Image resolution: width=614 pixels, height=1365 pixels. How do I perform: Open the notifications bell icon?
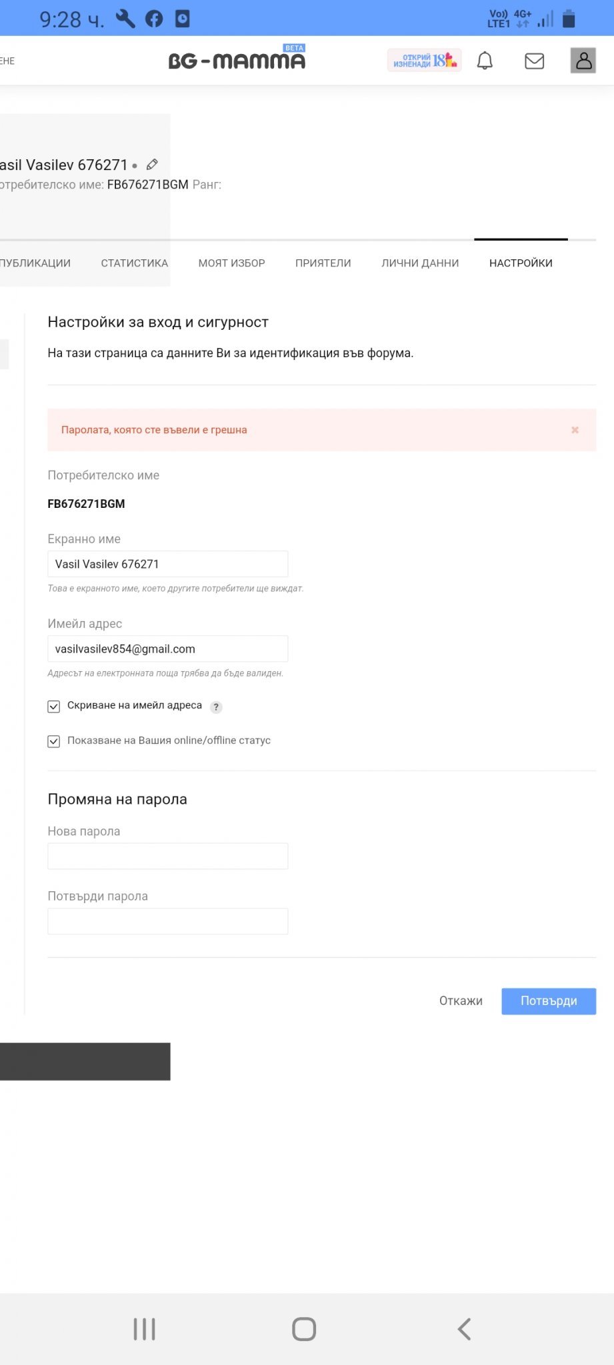[x=485, y=61]
